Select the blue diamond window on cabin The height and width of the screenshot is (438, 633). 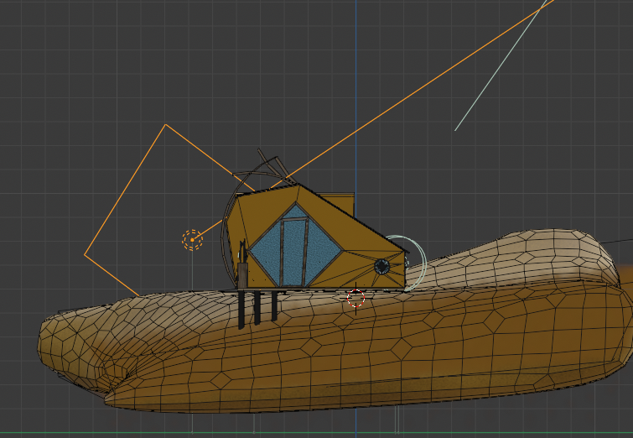pyautogui.click(x=295, y=246)
